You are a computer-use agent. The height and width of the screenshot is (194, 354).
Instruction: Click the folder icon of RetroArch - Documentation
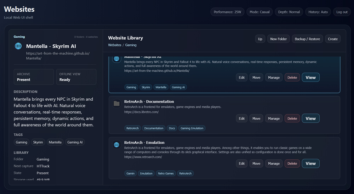(116, 104)
